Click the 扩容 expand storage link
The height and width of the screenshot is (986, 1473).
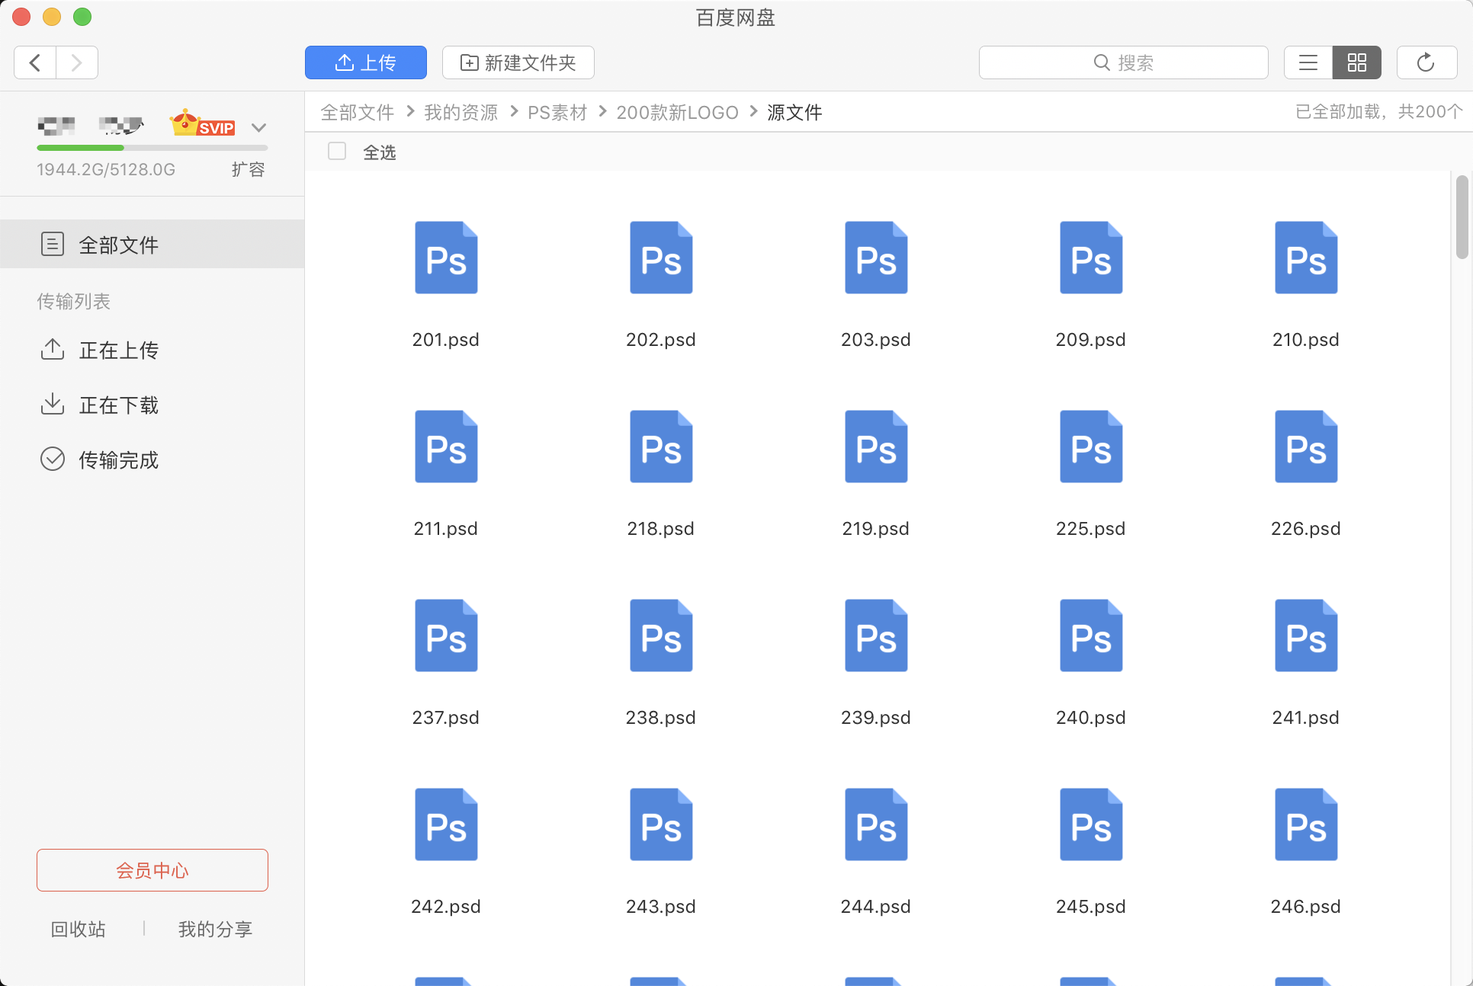pyautogui.click(x=249, y=169)
